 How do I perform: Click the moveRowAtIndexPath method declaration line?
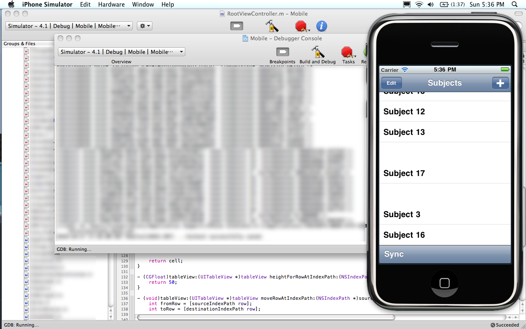pos(252,298)
